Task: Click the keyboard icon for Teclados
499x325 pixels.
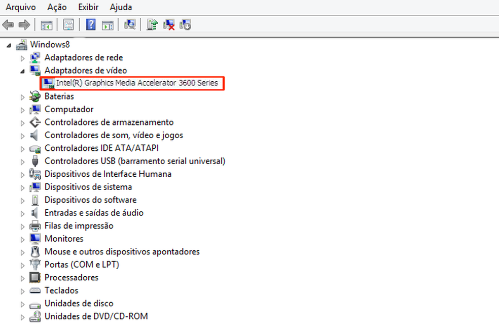Action: pos(35,290)
